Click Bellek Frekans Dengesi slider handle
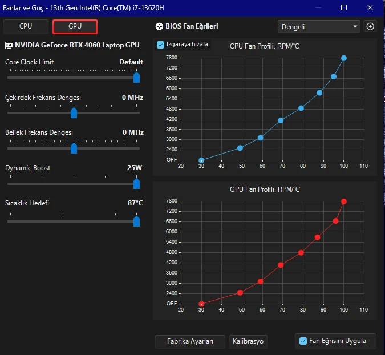The height and width of the screenshot is (355, 385). 74,148
